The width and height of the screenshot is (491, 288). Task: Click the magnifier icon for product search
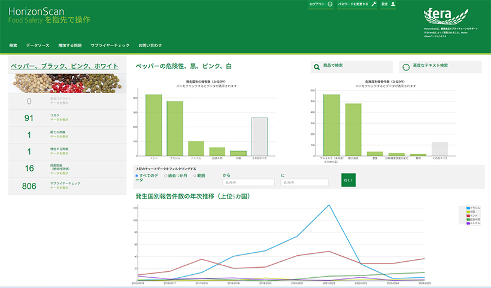(317, 67)
